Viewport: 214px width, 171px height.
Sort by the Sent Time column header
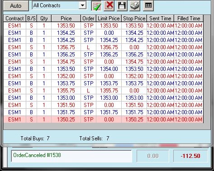160,18
